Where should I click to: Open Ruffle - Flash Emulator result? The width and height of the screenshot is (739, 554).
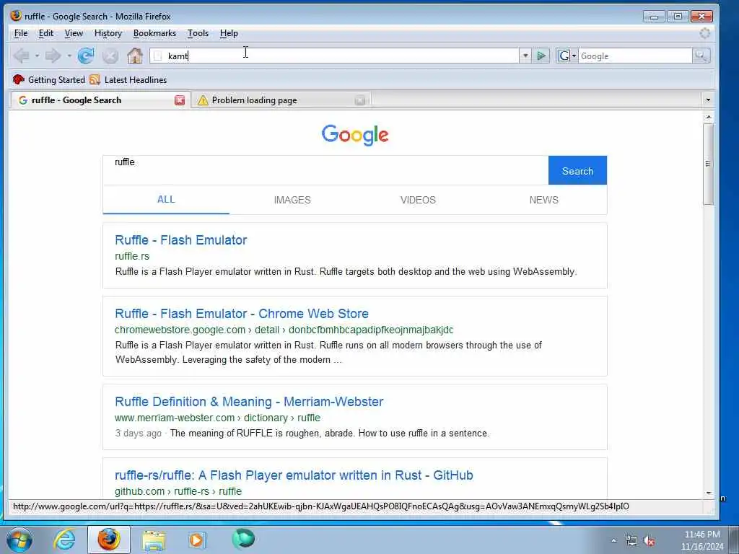(181, 239)
